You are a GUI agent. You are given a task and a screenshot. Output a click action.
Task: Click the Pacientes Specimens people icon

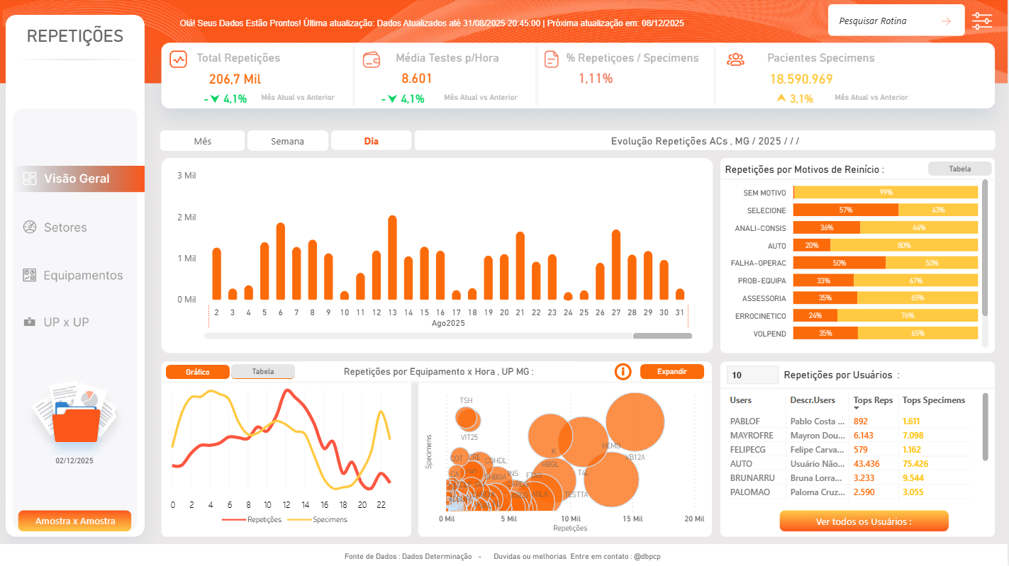click(x=735, y=60)
